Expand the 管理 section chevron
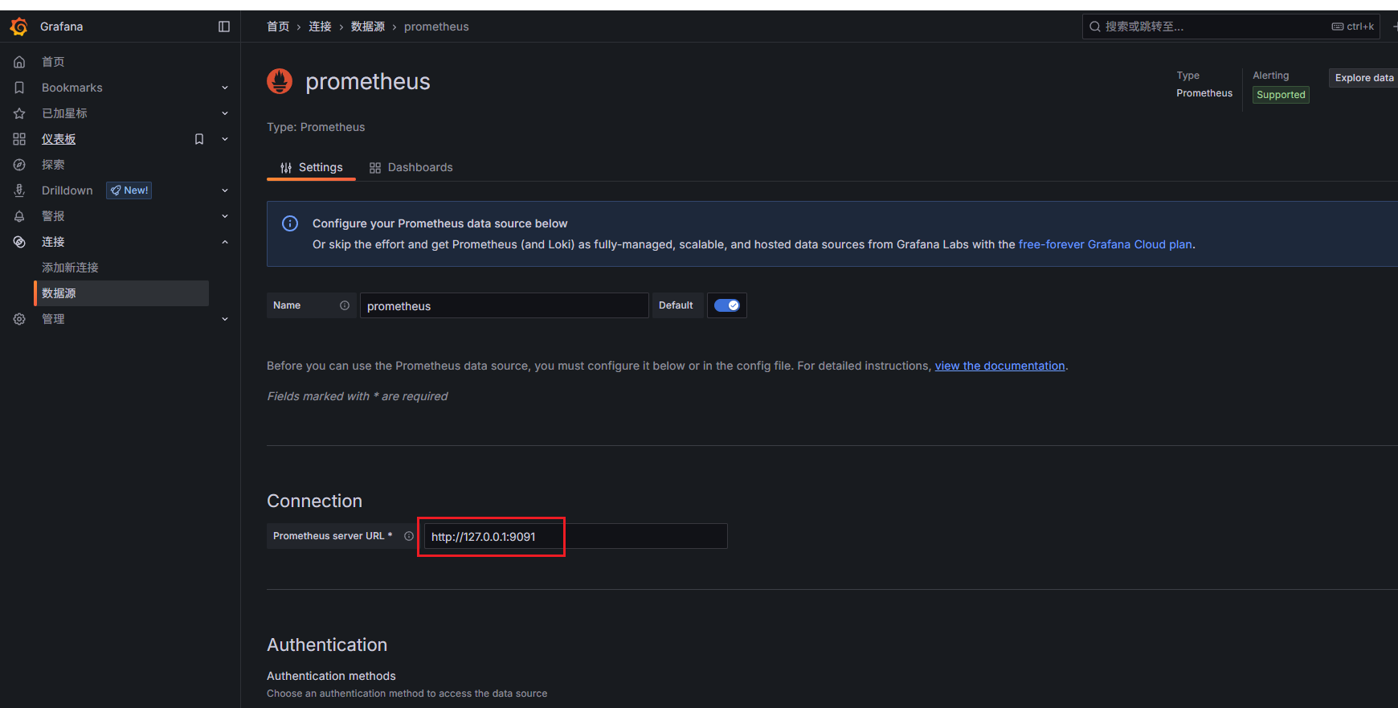Viewport: 1398px width, 708px height. pyautogui.click(x=225, y=319)
